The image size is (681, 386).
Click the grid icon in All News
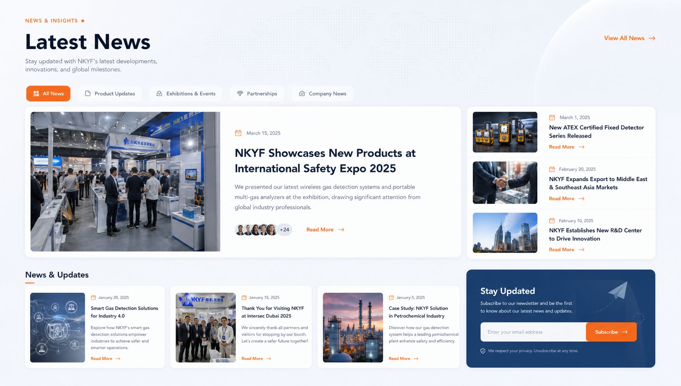coord(36,94)
